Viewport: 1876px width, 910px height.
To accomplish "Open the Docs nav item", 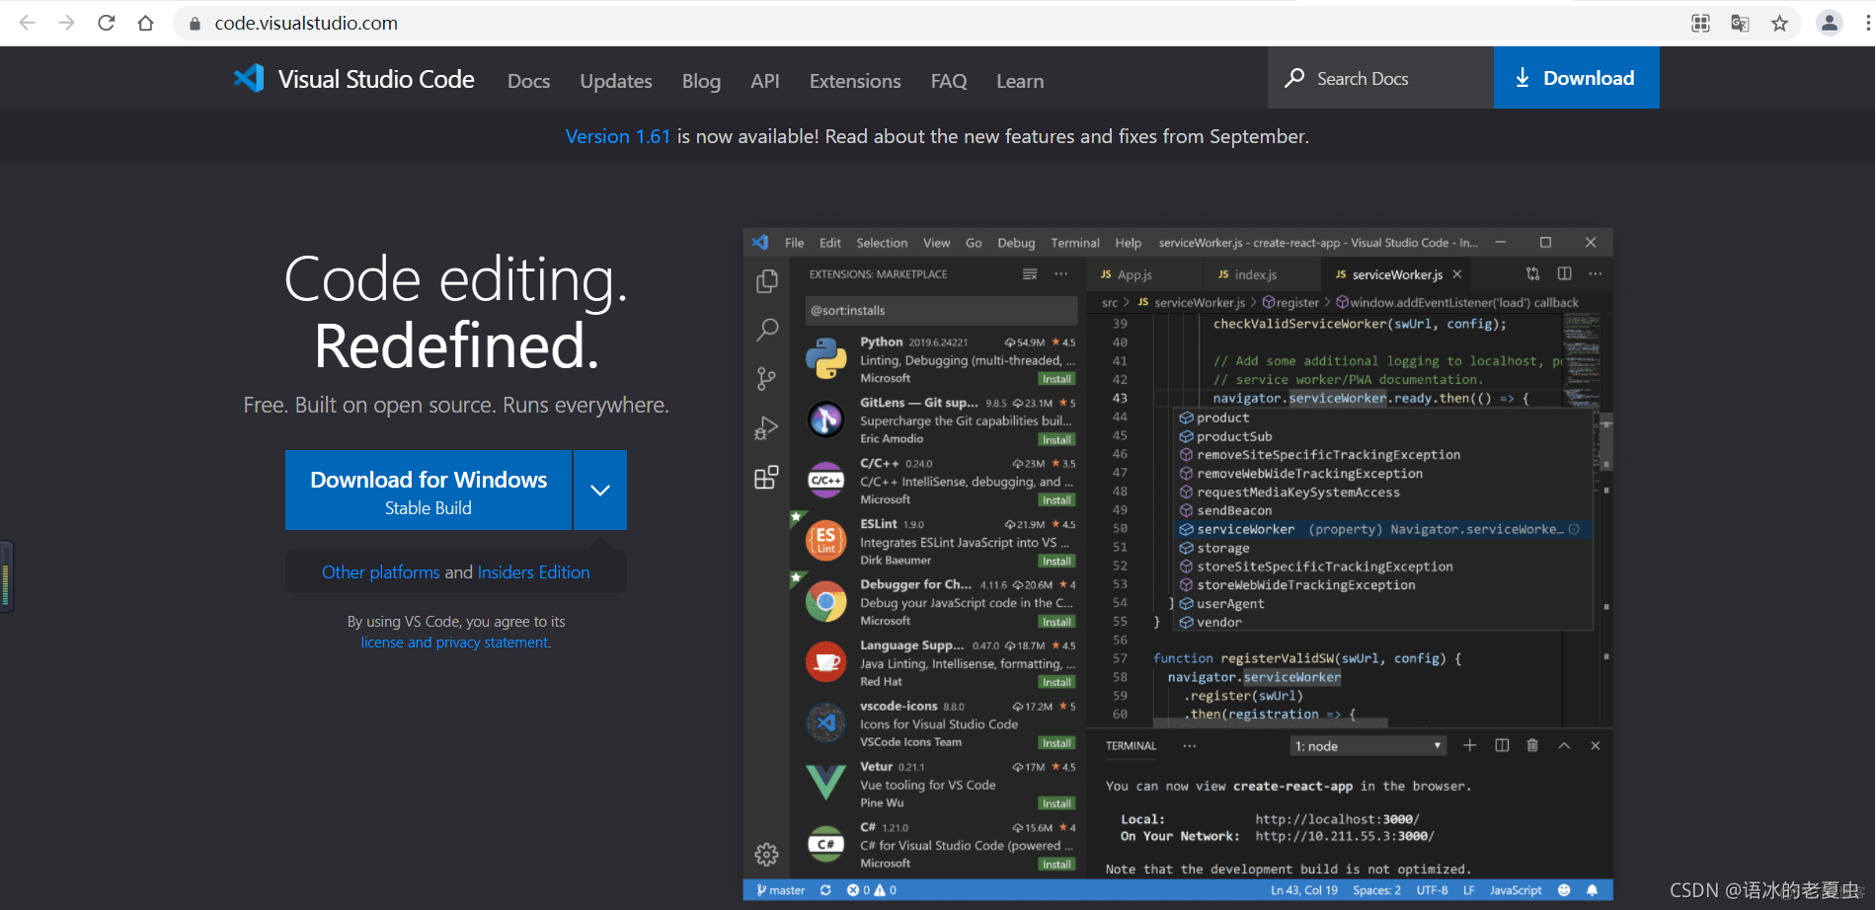I will point(528,81).
